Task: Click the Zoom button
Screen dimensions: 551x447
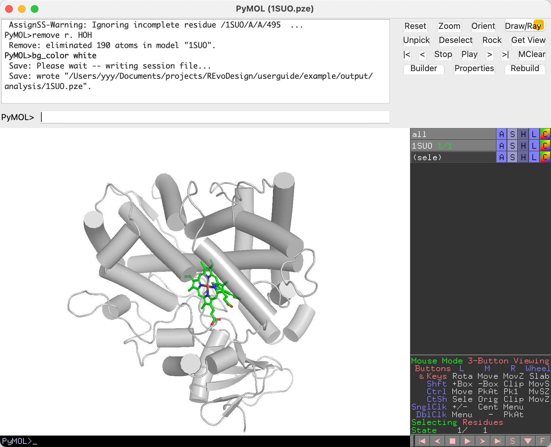Action: 449,26
